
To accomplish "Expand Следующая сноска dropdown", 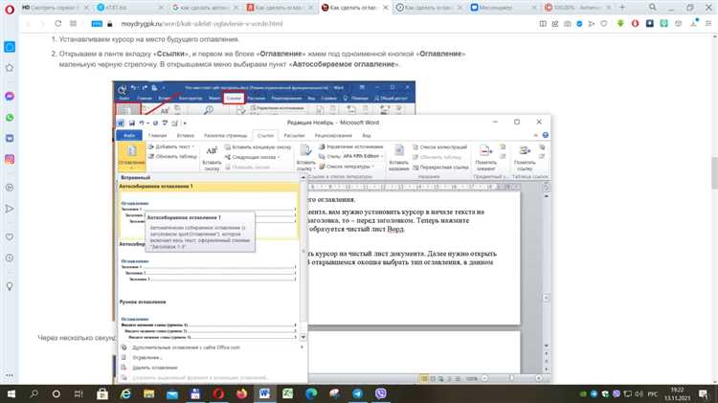I will tap(253, 157).
